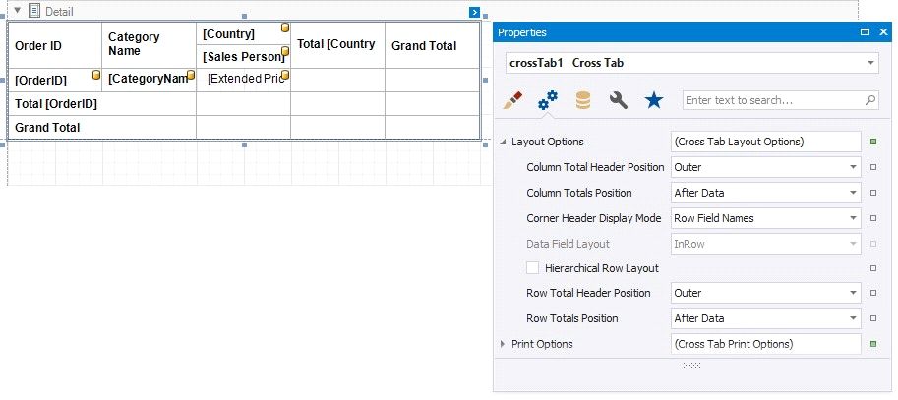Open the Column Total Header Position dropdown
Viewport: 898px width, 400px height.
tap(852, 168)
